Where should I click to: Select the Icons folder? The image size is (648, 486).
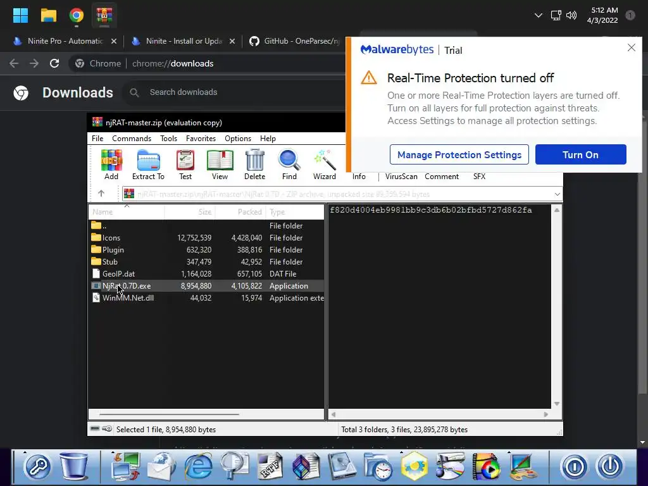(207, 238)
